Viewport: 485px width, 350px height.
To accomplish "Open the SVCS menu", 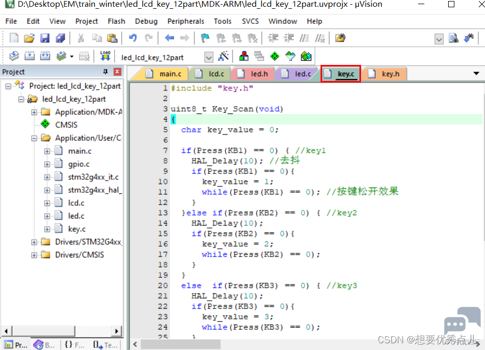I will [250, 21].
